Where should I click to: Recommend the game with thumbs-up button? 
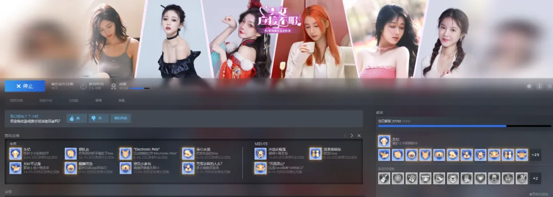click(76, 118)
